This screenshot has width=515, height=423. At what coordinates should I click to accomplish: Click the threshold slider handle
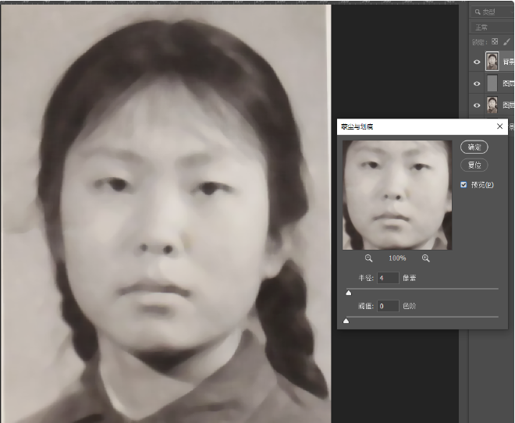346,321
